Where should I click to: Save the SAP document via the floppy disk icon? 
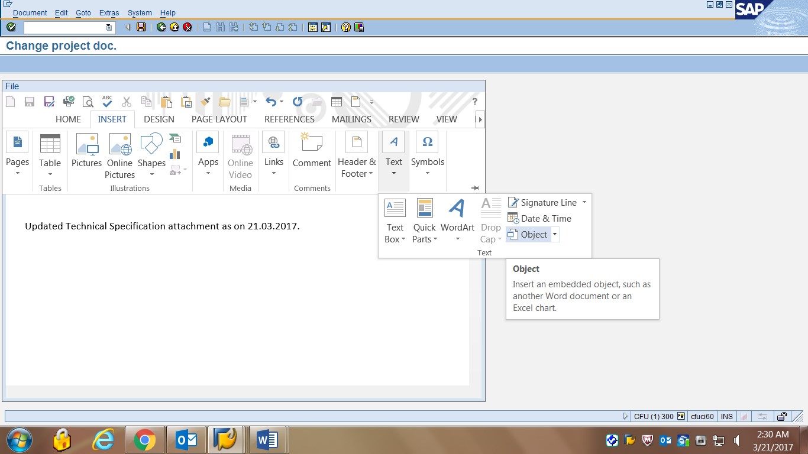140,27
